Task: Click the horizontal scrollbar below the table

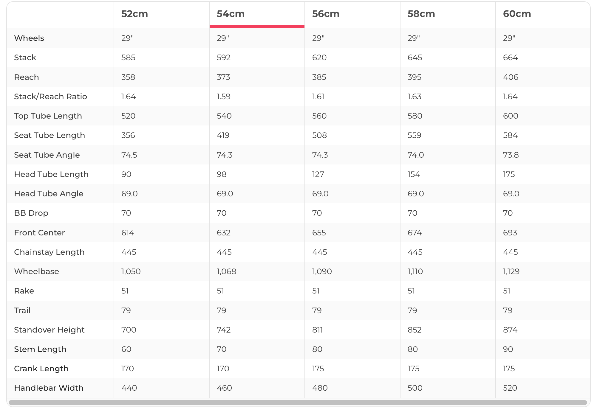Action: pos(298,403)
